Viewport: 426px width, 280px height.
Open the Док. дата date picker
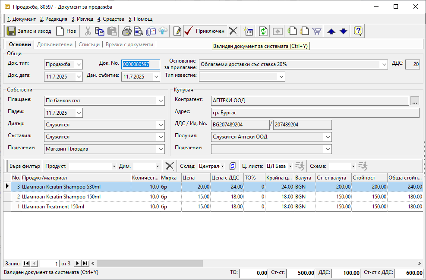(x=79, y=77)
